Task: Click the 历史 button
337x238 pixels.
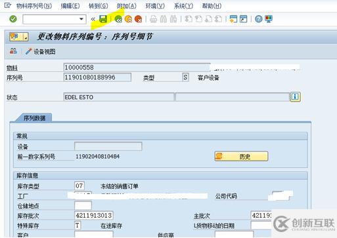Action: tap(241, 157)
